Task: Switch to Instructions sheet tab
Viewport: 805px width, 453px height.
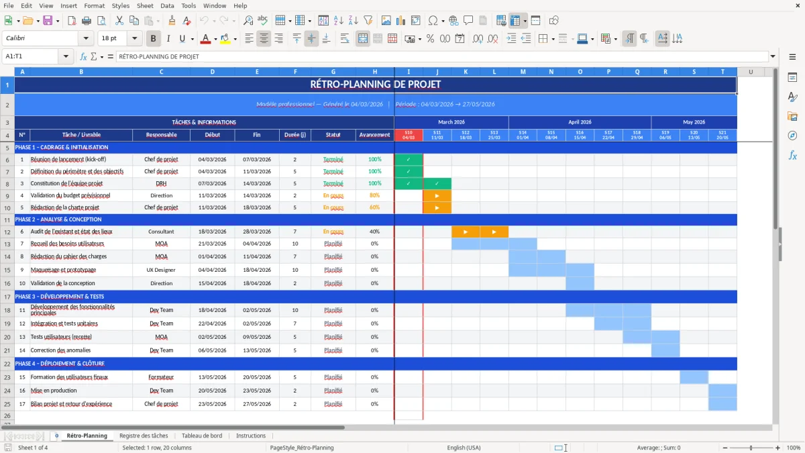Action: point(251,436)
